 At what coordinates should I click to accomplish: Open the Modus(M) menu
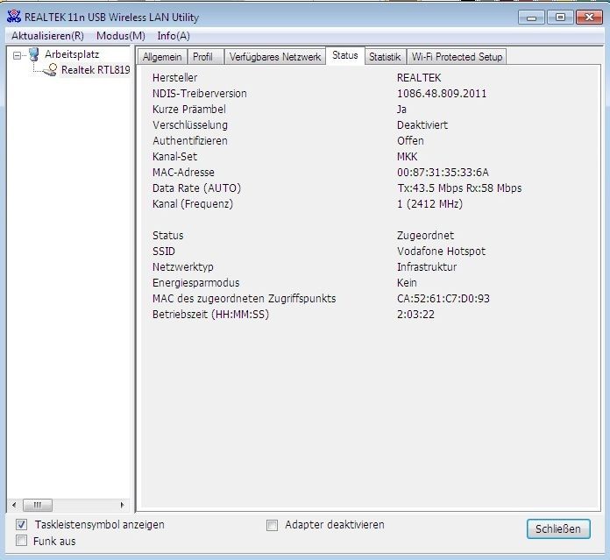121,36
